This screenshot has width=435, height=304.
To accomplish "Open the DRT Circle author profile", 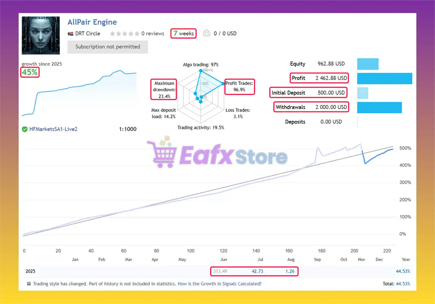I will point(88,33).
